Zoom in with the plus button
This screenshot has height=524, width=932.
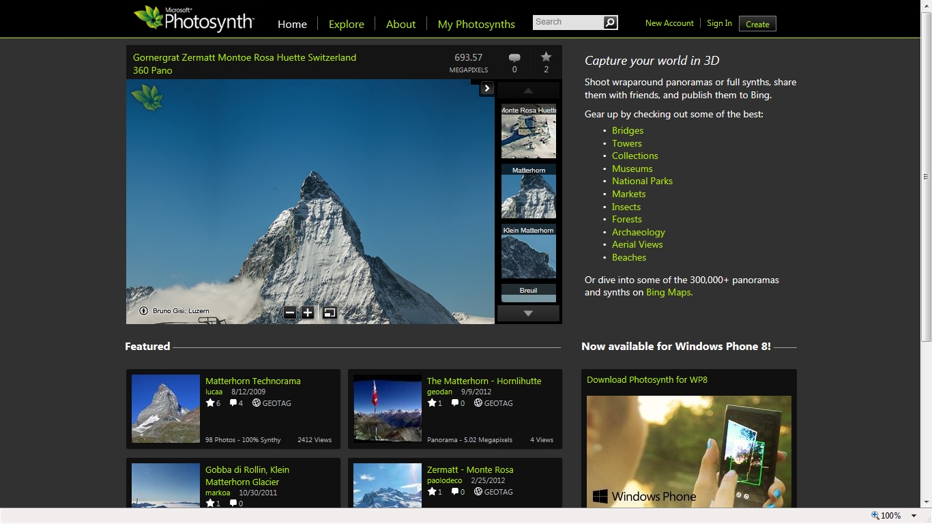point(308,312)
